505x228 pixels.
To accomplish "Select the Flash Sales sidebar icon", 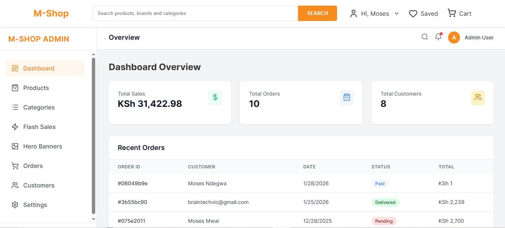I will [x=15, y=127].
